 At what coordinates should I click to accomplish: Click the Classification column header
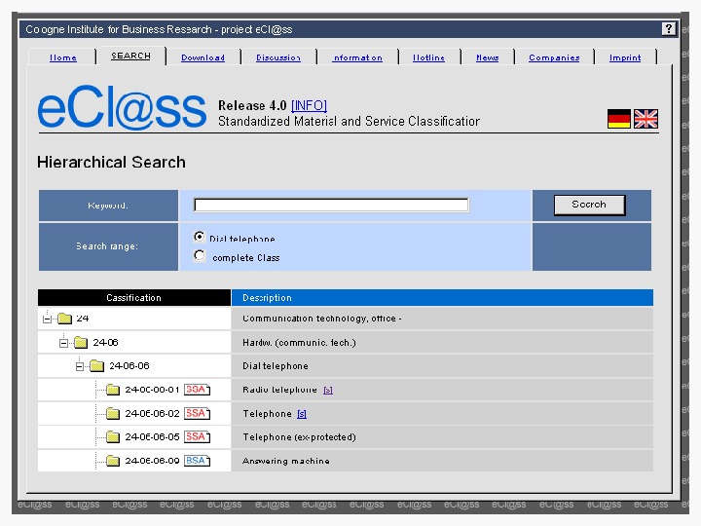134,297
